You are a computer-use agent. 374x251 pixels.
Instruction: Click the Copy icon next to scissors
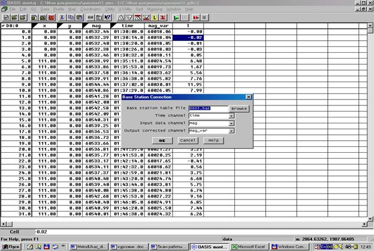(x=70, y=18)
